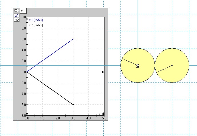This screenshot has width=197, height=136.
Task: Click the center point of the right circle
Action: coord(172,65)
